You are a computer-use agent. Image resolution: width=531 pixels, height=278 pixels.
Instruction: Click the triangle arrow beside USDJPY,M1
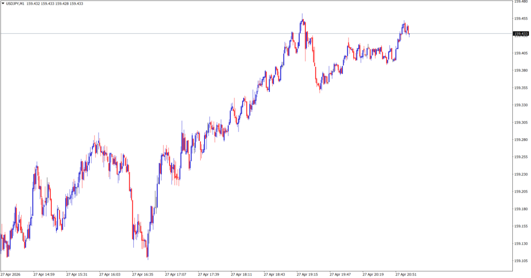point(3,4)
